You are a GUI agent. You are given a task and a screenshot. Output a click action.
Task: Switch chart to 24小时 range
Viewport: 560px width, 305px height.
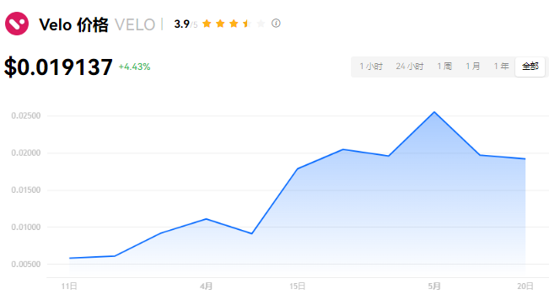[409, 67]
